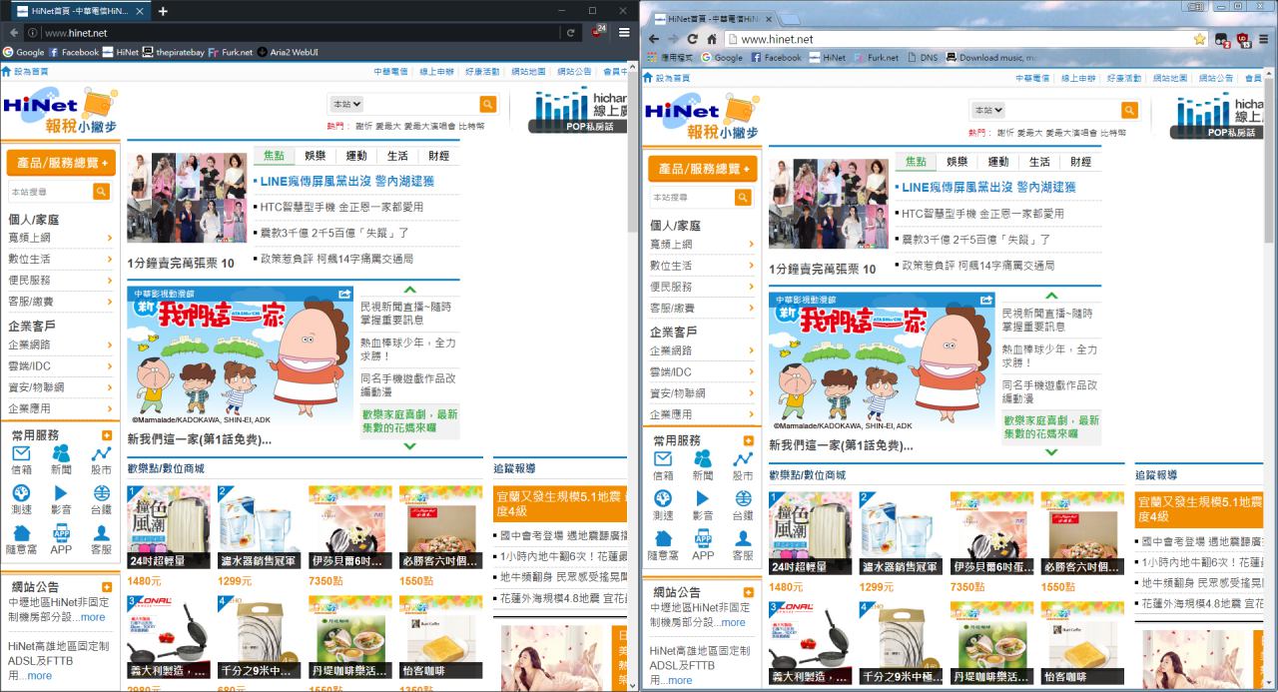Expand 寬頻上網 sidebar item in Firefox
Image resolution: width=1278 pixels, height=692 pixels.
pos(61,238)
